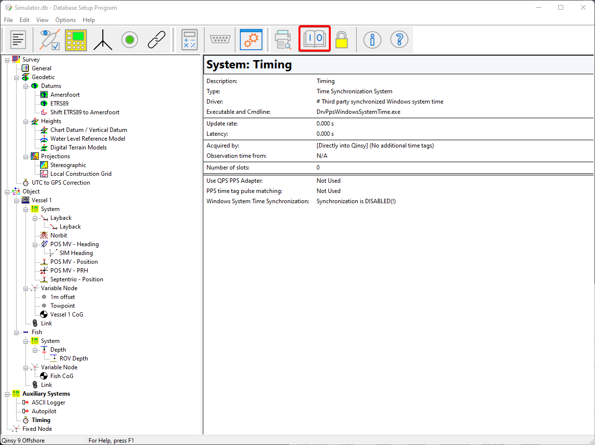Screen dimensions: 595x445
Task: Select UTC to GPS Correction
Action: click(61, 183)
